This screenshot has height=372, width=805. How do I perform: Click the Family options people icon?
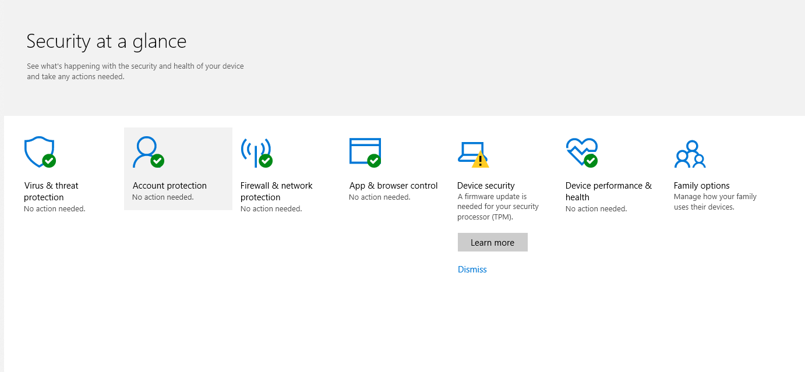point(690,153)
